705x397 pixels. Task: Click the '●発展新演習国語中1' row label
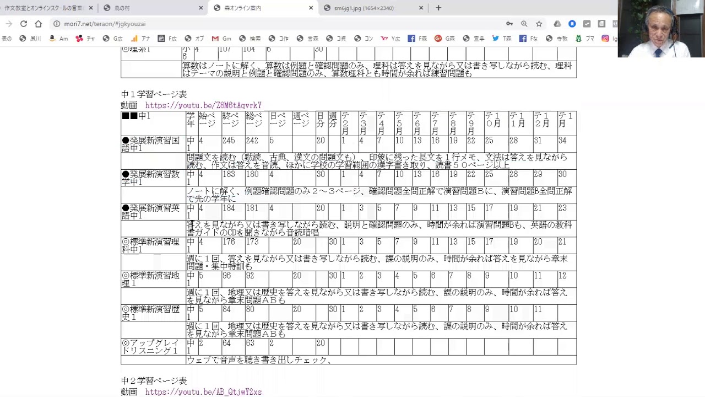coord(151,144)
